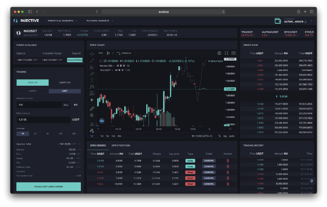
Task: Click the back arrow in chart toolbar
Action: click(x=92, y=100)
